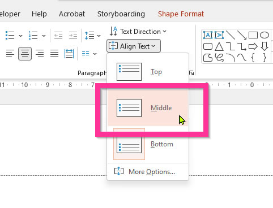Viewport: 273px width, 208px height.
Task: Select the Text Box shape
Action: pyautogui.click(x=208, y=35)
